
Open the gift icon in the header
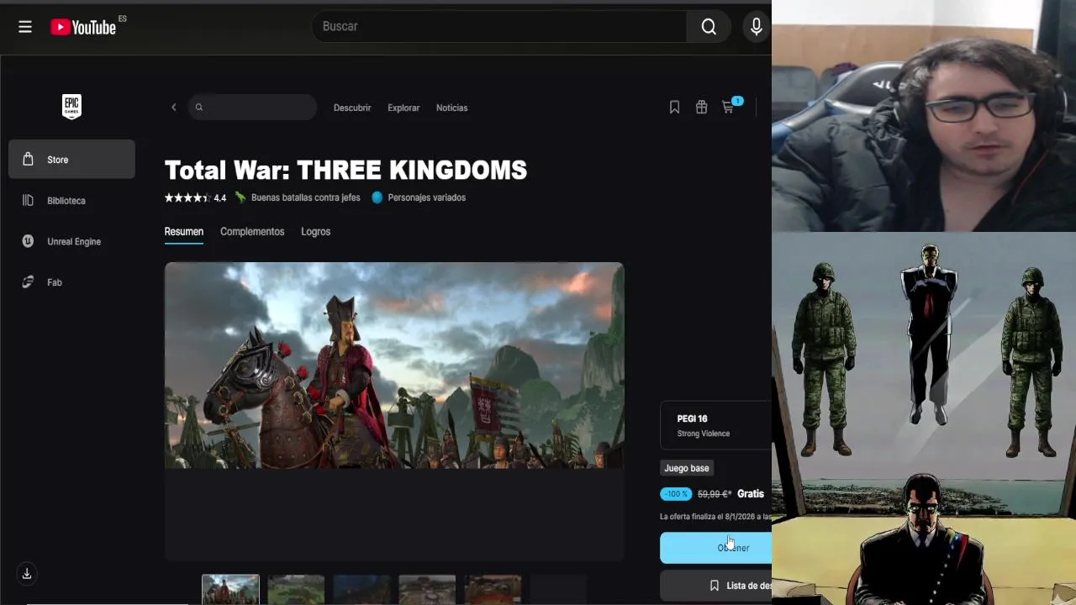tap(701, 108)
